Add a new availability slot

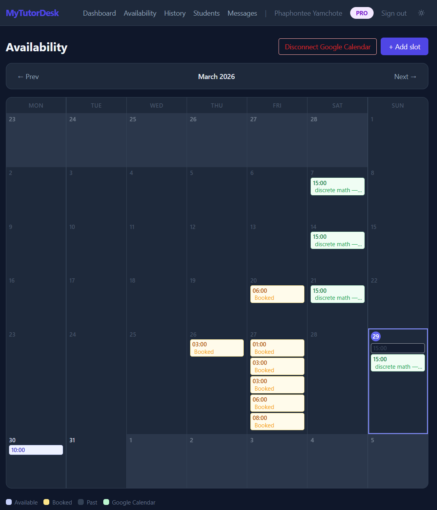[404, 46]
